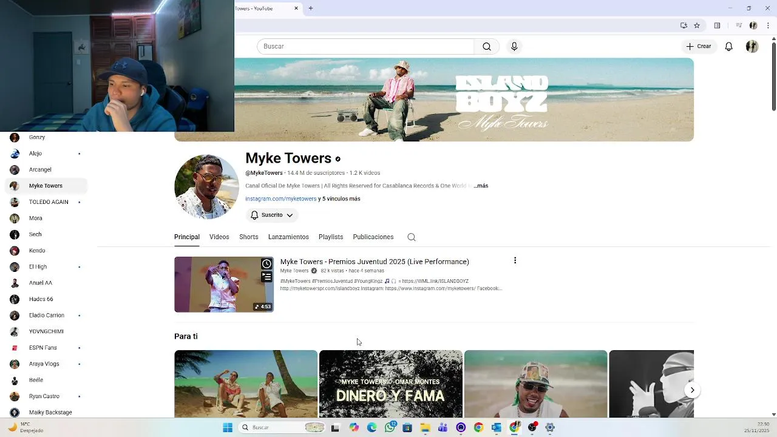The width and height of the screenshot is (777, 437).
Task: Open more options for Premios Juventud video
Action: [x=515, y=260]
